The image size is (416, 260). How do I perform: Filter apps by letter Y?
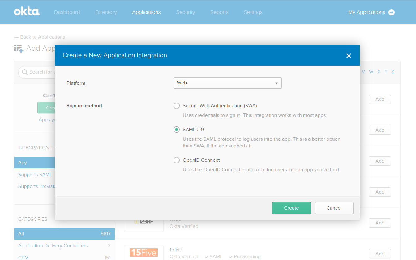click(386, 72)
